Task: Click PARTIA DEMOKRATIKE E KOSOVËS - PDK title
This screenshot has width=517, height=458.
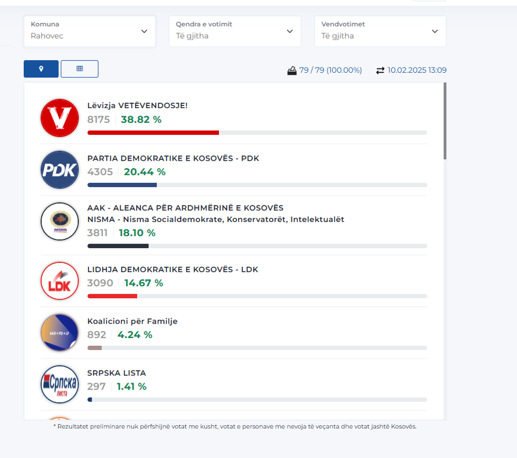Action: [x=173, y=158]
